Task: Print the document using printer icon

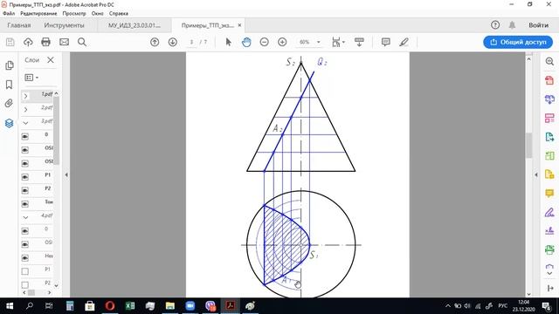Action: point(45,42)
